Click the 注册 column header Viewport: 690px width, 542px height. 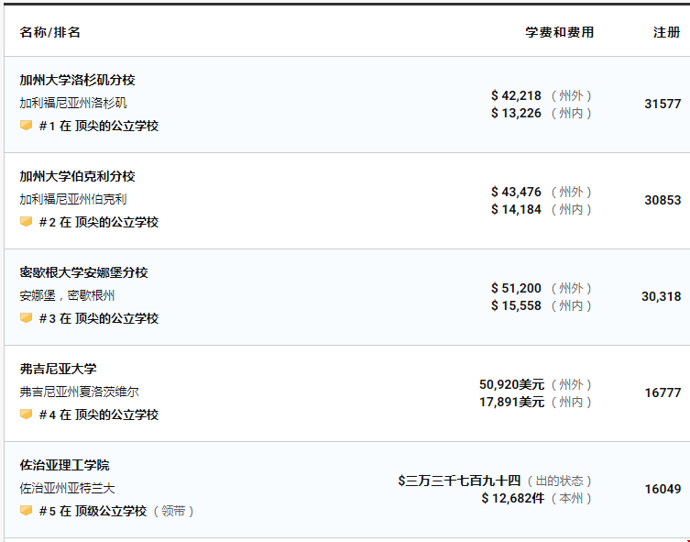[x=667, y=32]
